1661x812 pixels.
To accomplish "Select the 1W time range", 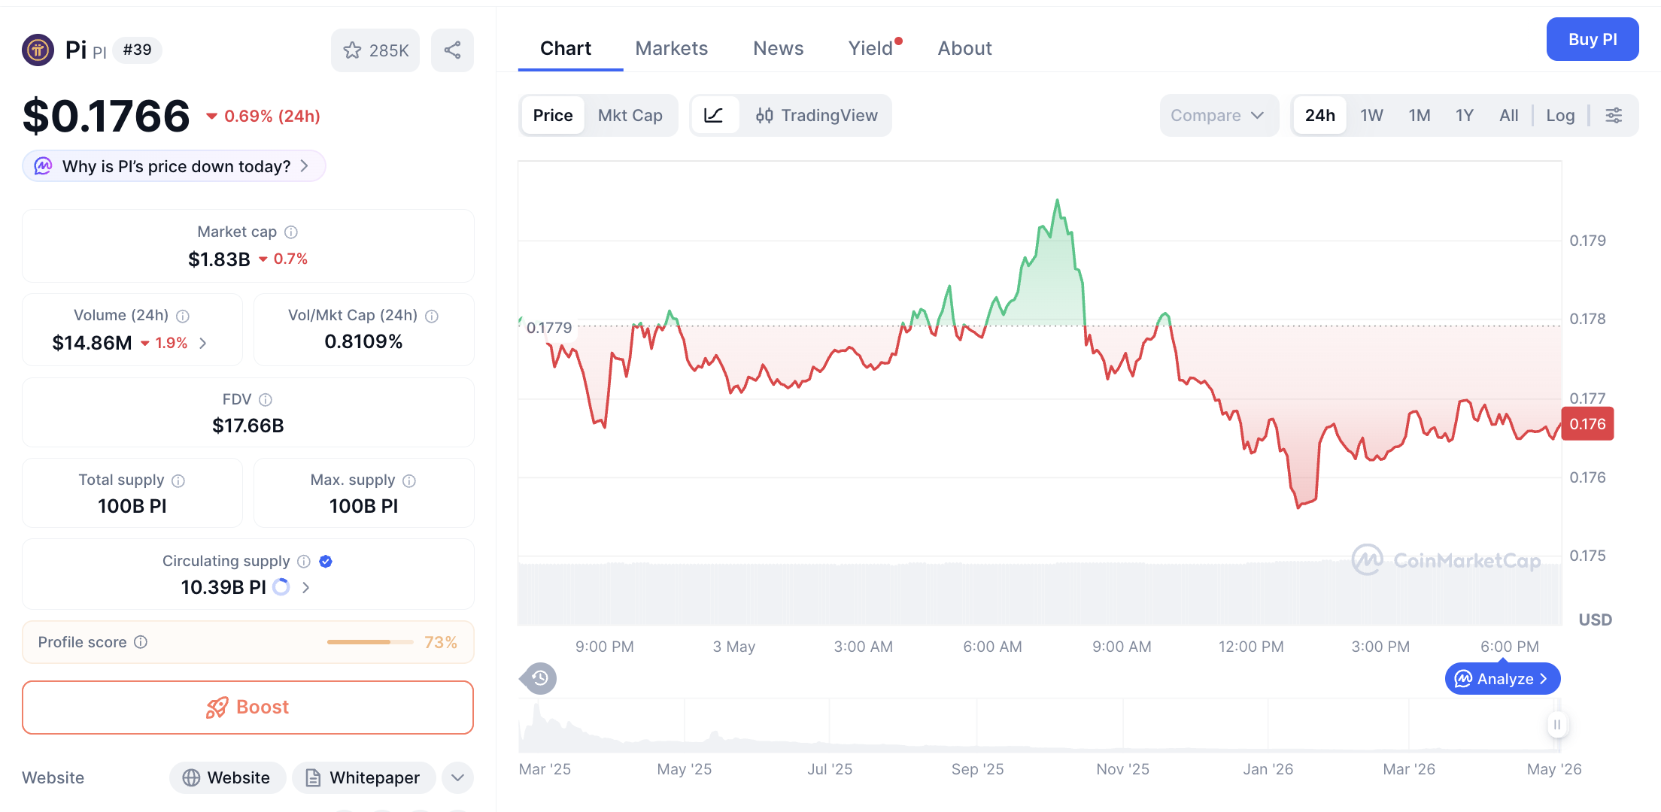I will tap(1372, 115).
